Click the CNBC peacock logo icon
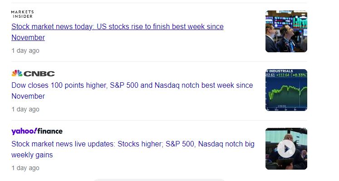This screenshot has height=181, width=339. click(17, 73)
